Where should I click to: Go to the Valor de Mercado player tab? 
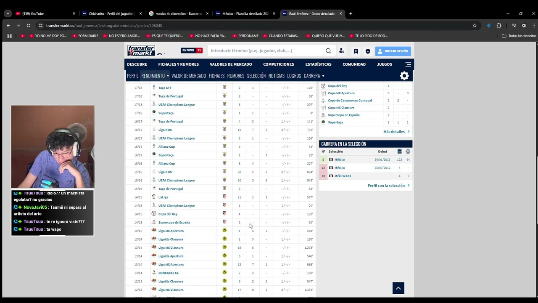point(189,76)
